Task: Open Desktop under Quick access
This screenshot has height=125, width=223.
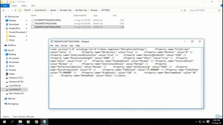Action: click(x=13, y=20)
